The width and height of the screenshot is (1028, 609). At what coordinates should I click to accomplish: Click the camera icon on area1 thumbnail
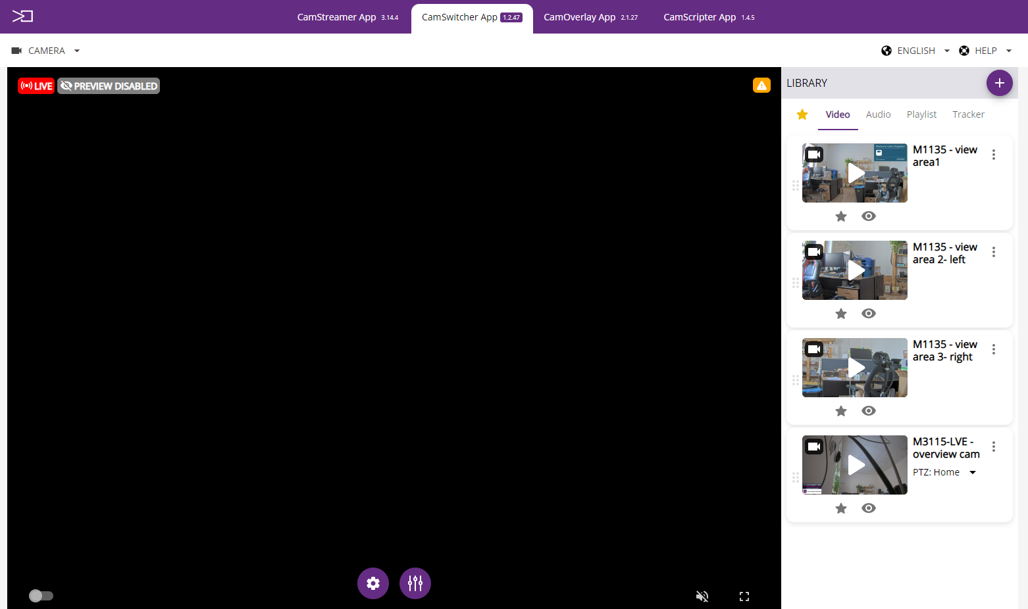tap(814, 155)
